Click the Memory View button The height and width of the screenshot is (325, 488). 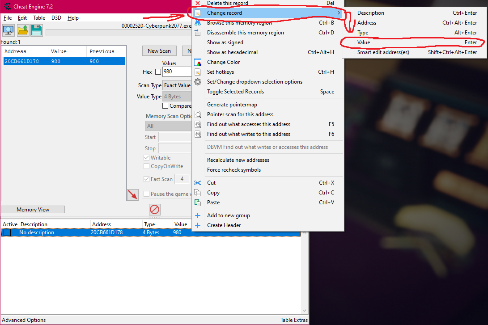tap(33, 210)
